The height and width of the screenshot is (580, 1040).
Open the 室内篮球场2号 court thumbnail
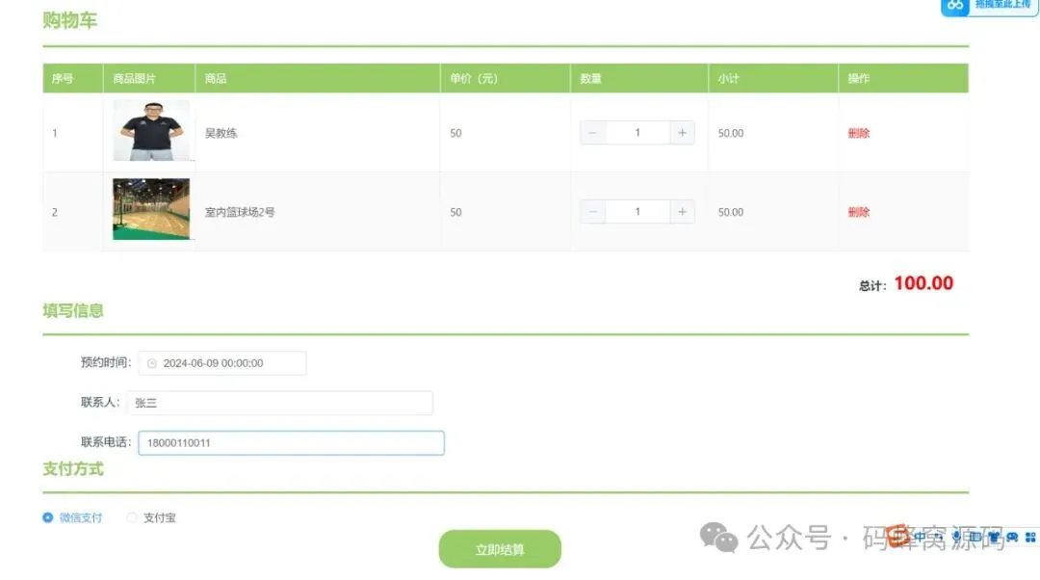click(151, 209)
